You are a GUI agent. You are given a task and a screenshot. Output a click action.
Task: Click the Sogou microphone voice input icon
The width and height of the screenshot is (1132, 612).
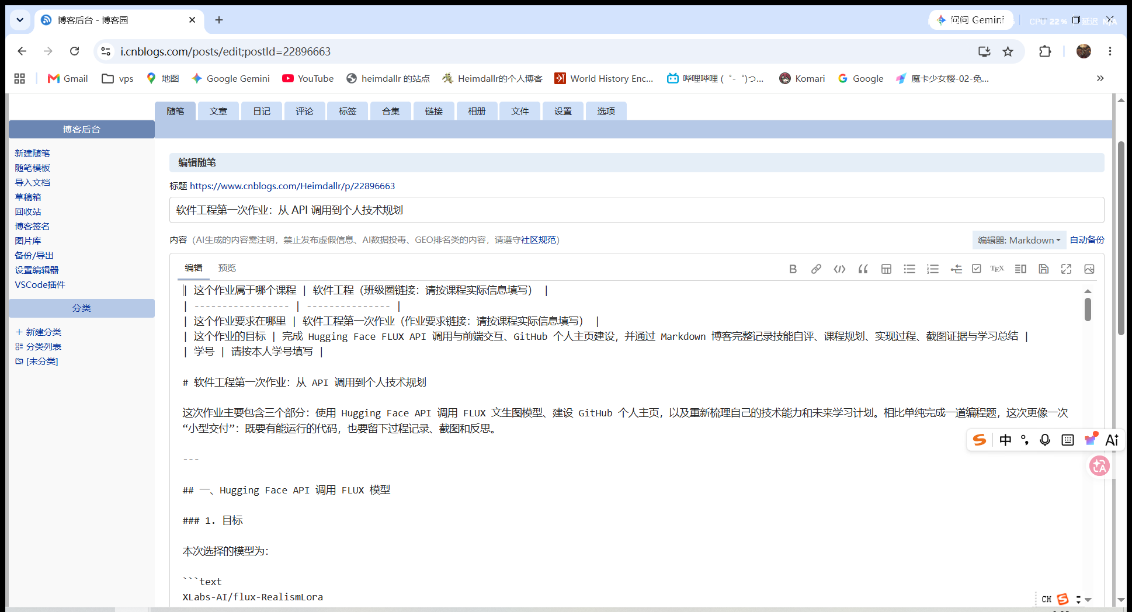coord(1045,440)
